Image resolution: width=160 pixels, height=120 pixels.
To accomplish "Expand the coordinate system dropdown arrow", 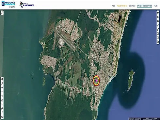I will 142,119.
